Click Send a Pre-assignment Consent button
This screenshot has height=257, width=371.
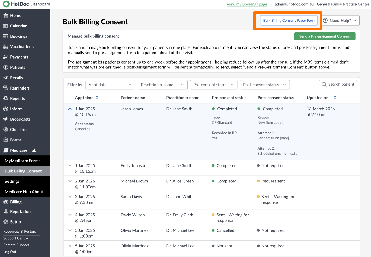(325, 36)
